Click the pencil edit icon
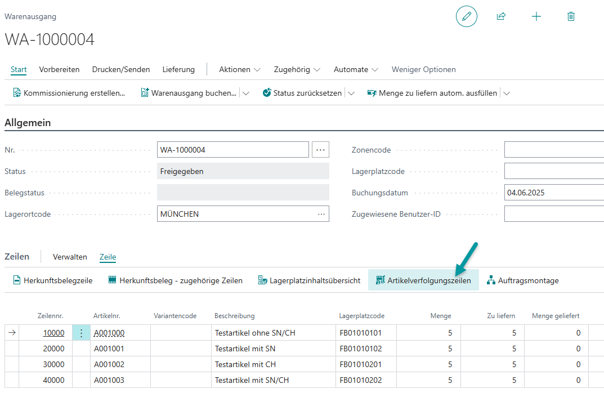The image size is (604, 393). coord(466,17)
